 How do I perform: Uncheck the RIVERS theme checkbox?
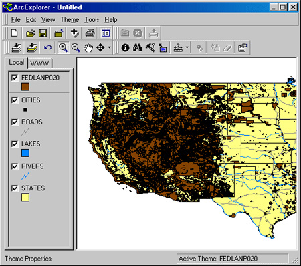[15, 166]
